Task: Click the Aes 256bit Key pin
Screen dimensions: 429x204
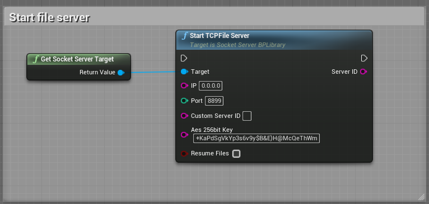Action: [184, 135]
